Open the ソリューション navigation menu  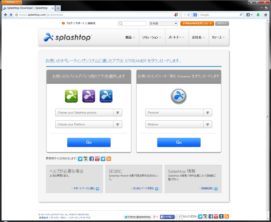pyautogui.click(x=152, y=37)
